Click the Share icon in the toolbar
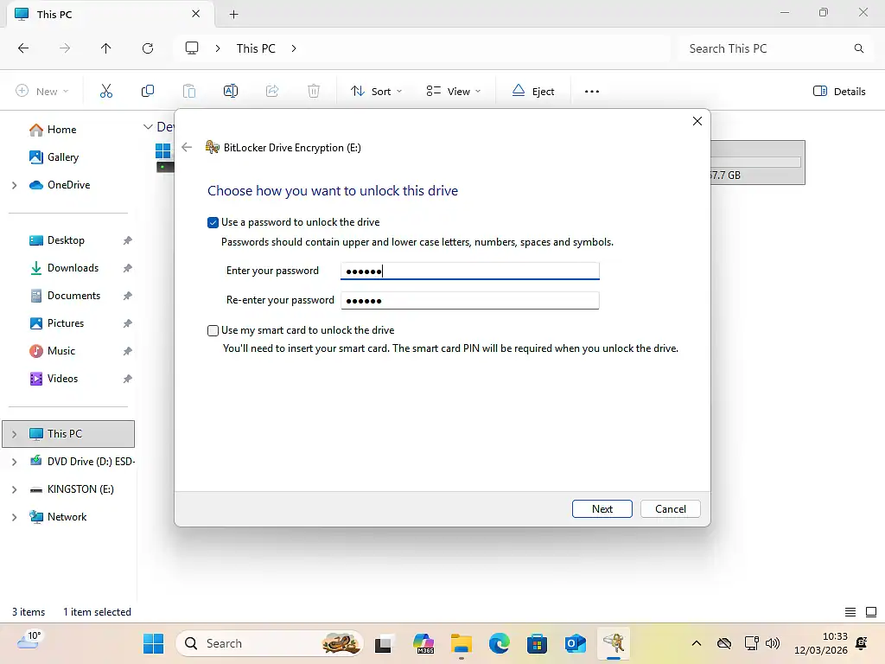Viewport: 885px width, 664px height. pos(272,91)
